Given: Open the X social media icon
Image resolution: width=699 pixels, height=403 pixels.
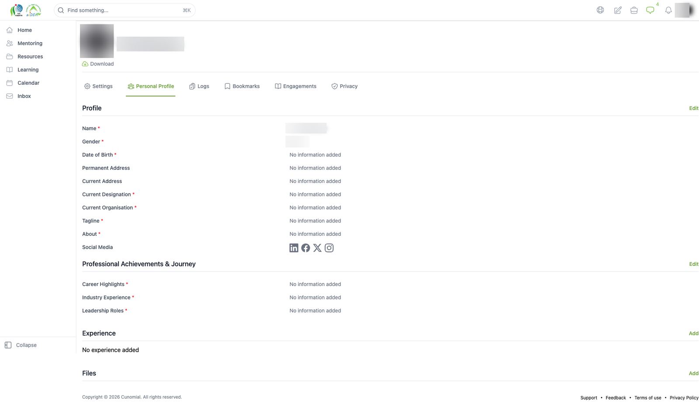Looking at the screenshot, I should 317,248.
